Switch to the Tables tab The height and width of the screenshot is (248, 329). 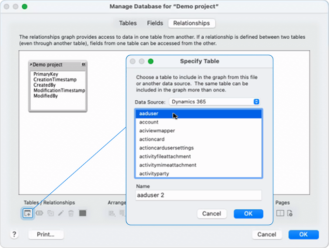pyautogui.click(x=128, y=23)
